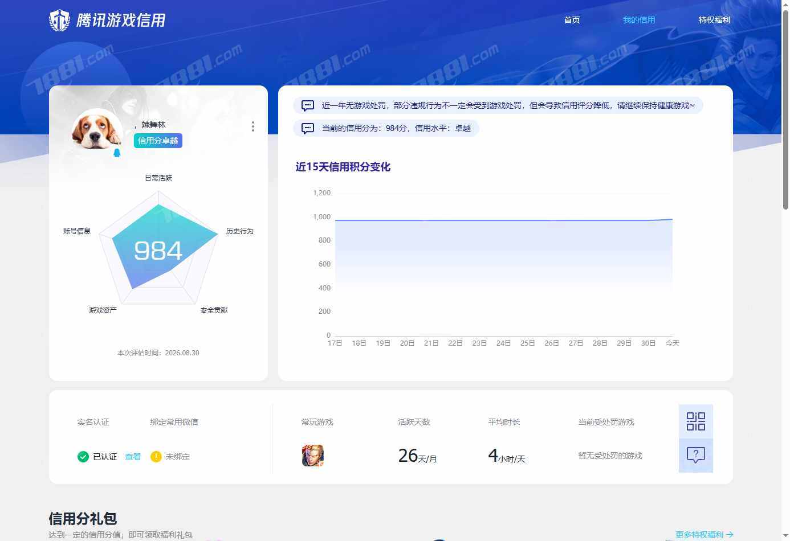Click the chat icon beside 近一年无游戏处罚 notice

click(308, 105)
